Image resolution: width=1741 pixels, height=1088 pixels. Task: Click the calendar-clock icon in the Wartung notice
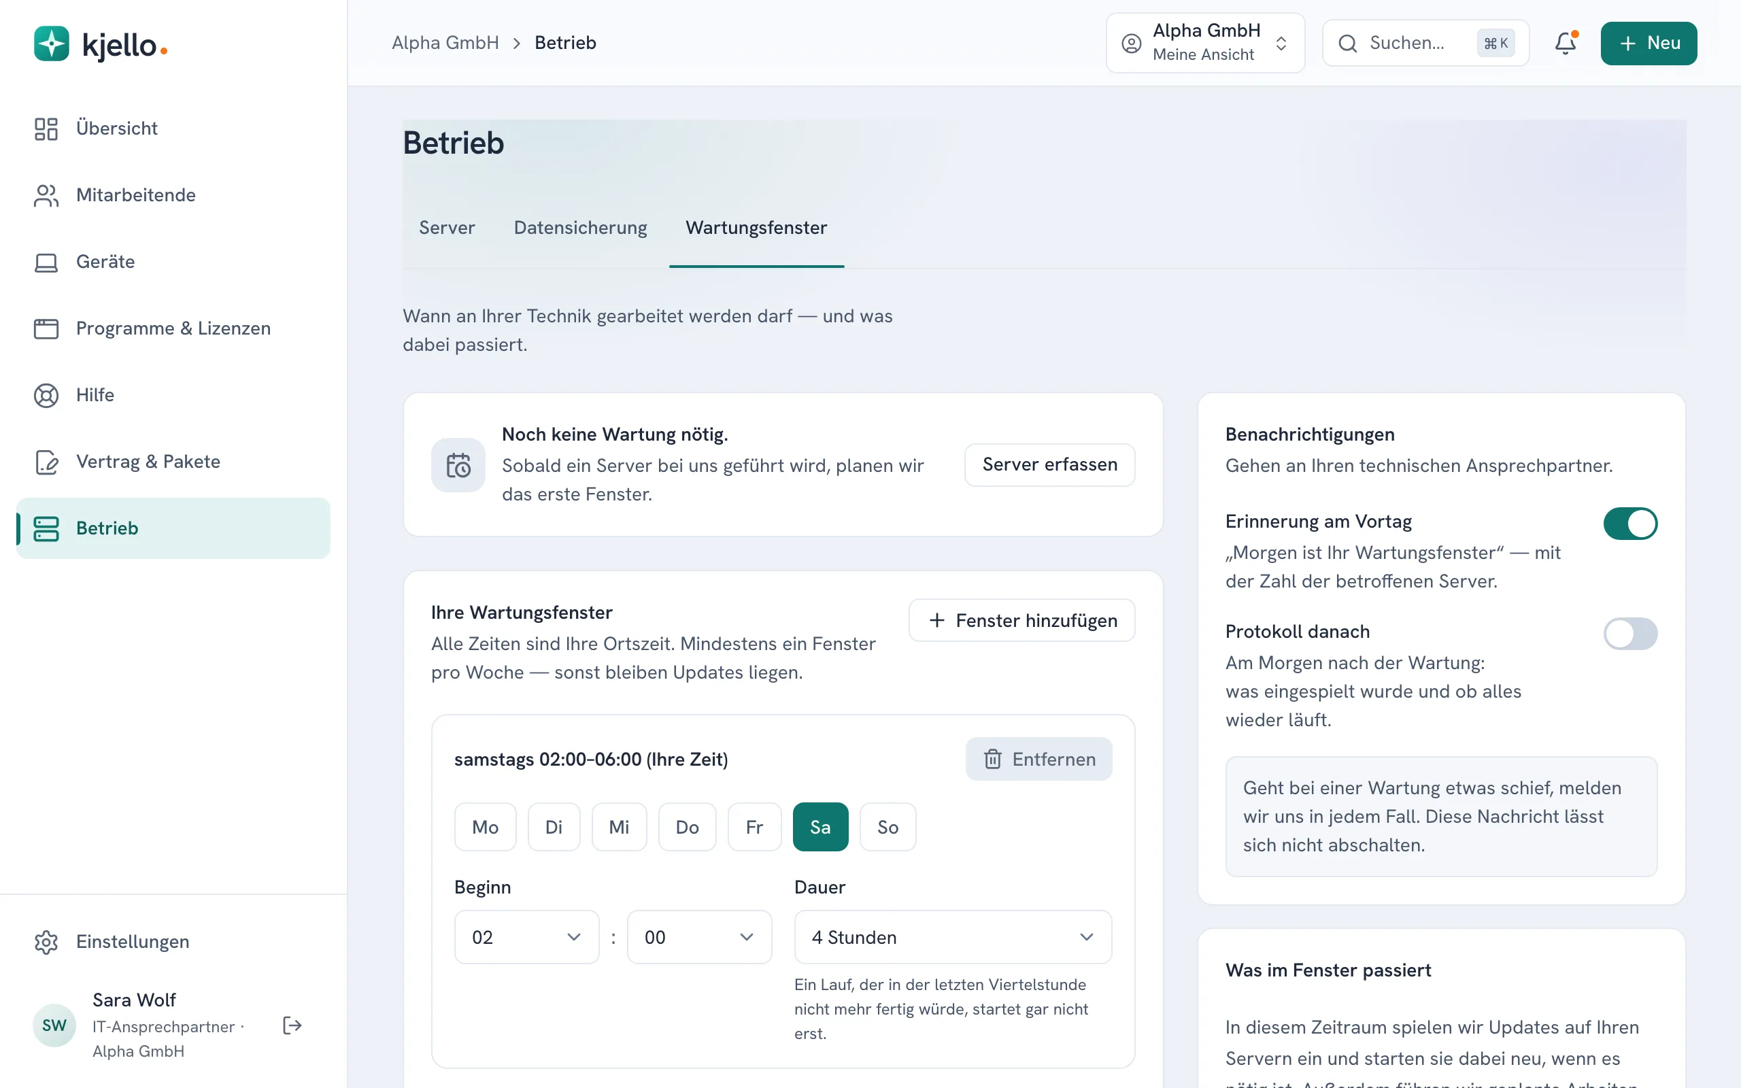click(x=458, y=465)
